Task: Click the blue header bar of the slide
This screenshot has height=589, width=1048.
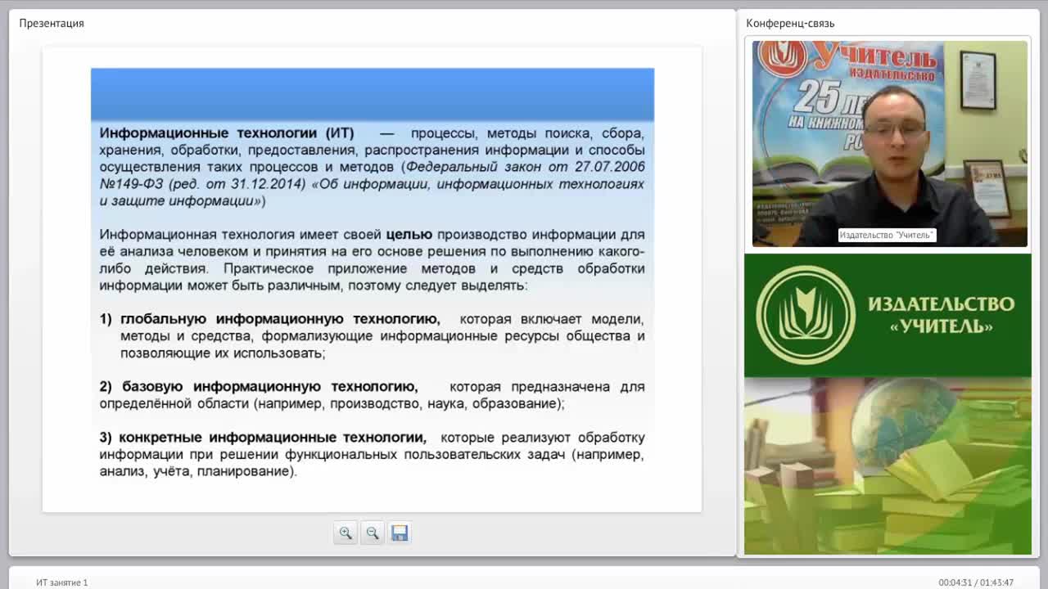Action: pyautogui.click(x=373, y=94)
